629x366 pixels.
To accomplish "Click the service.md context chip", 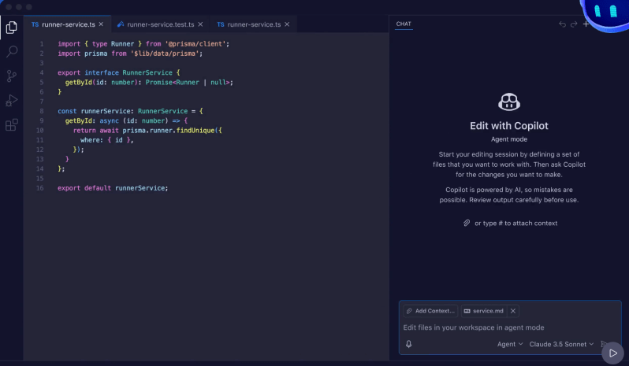I will click(487, 311).
